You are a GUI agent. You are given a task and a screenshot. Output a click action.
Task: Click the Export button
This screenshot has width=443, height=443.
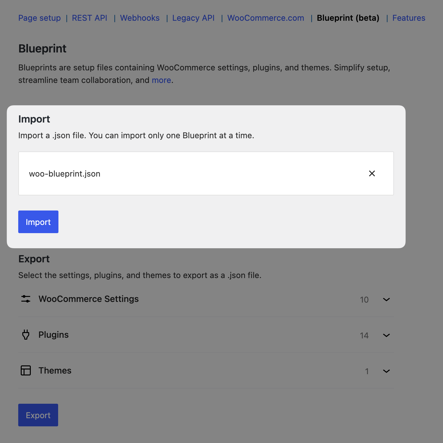point(38,415)
